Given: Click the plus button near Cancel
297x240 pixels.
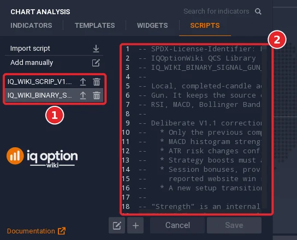Looking at the screenshot, I should click(135, 225).
